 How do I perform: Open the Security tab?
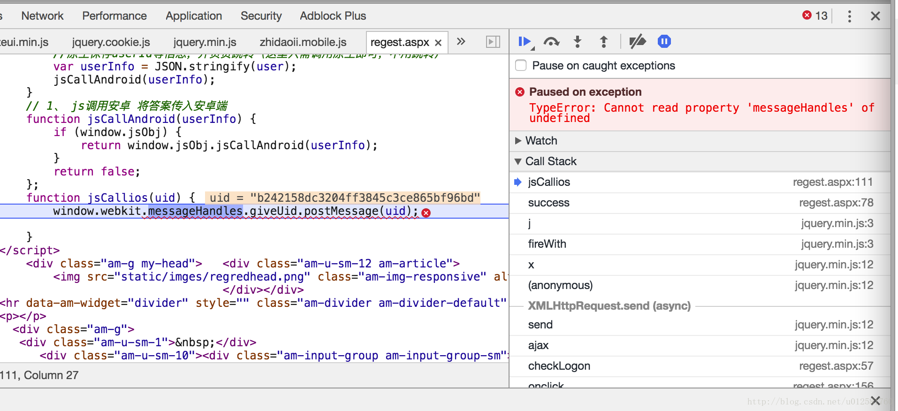[261, 16]
